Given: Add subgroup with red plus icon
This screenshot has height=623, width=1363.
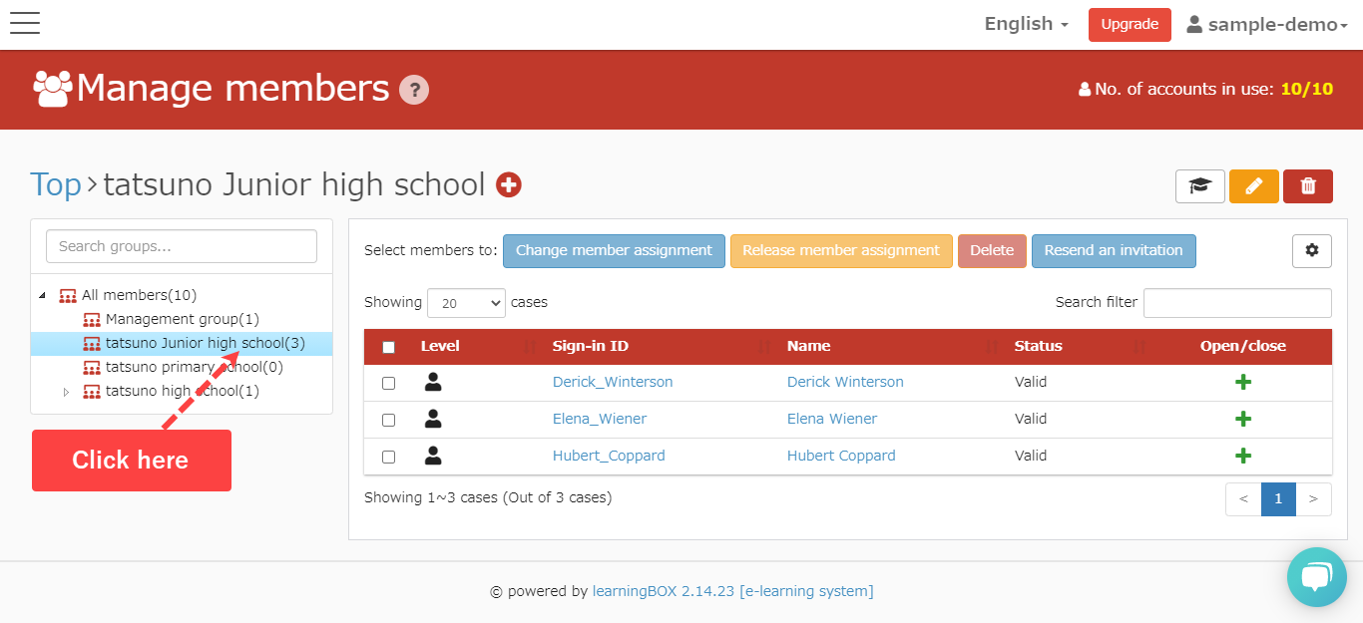Looking at the screenshot, I should 509,185.
